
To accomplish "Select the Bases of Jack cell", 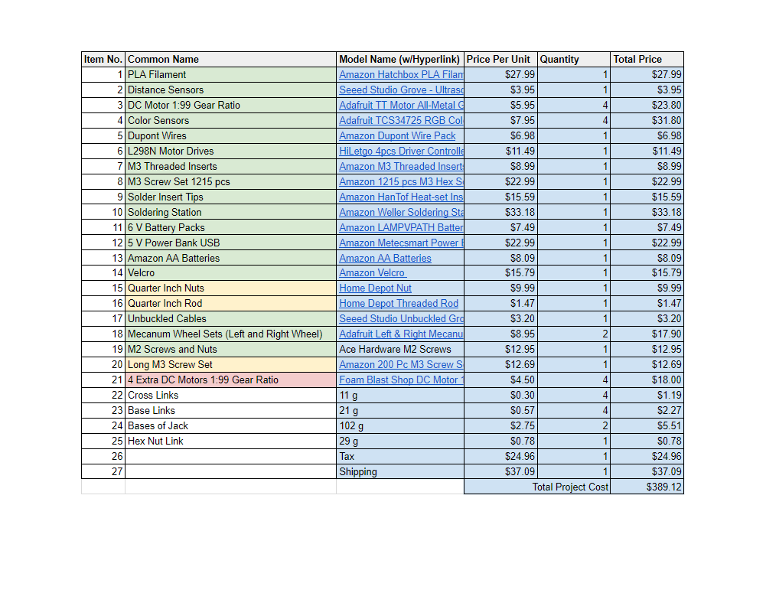I will pos(230,426).
